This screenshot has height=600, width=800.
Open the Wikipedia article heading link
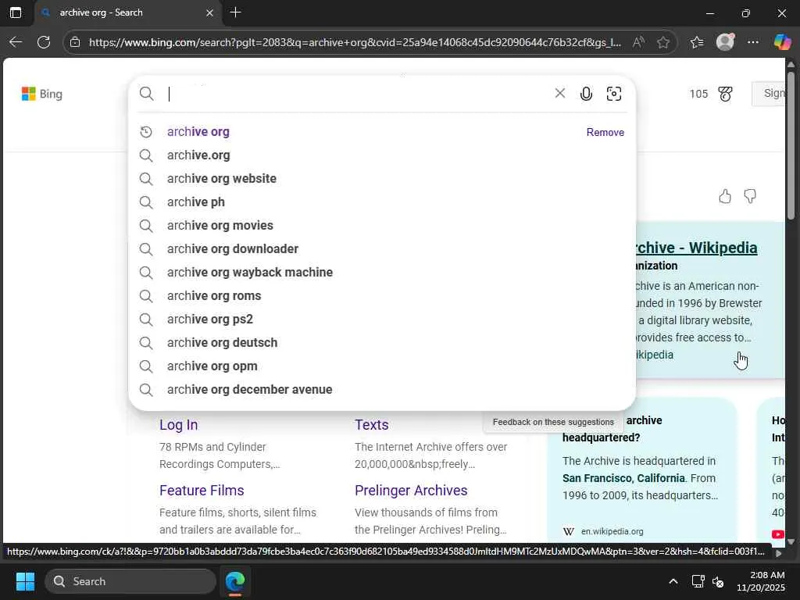[x=696, y=248]
